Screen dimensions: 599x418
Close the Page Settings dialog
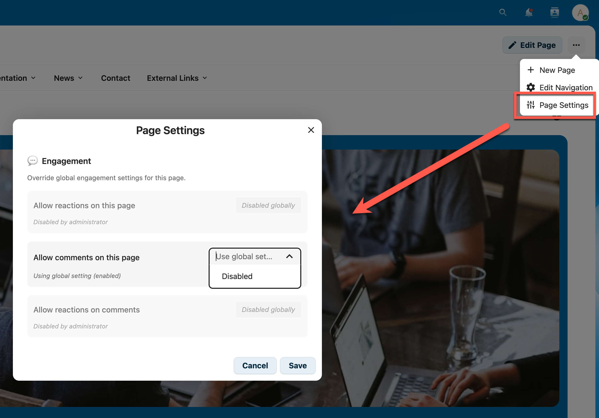point(311,130)
